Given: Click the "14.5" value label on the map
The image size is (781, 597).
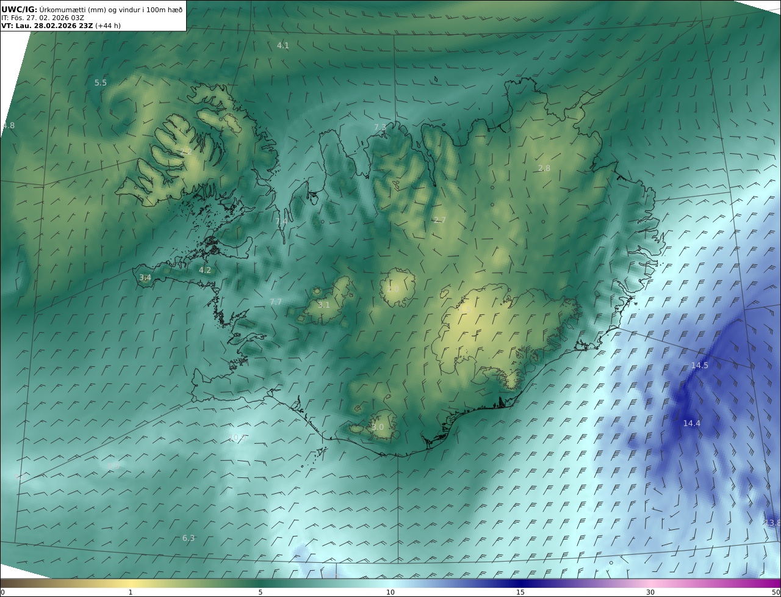Looking at the screenshot, I should [x=700, y=365].
